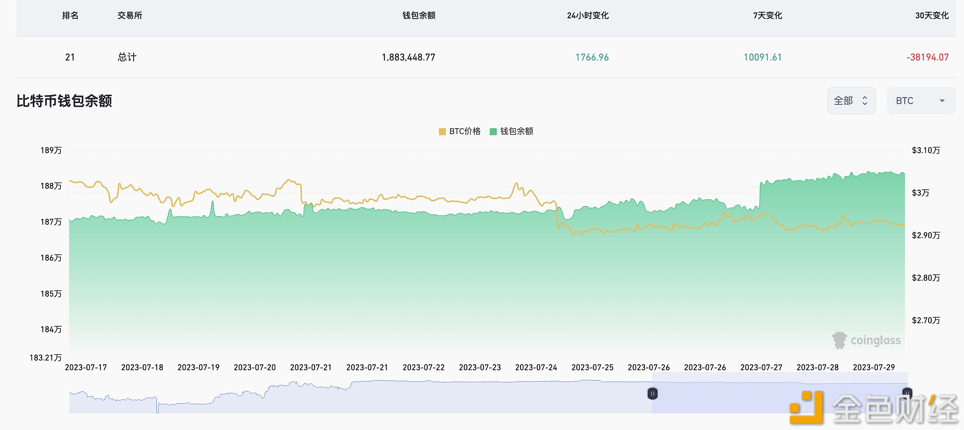Sort by 24小时变化 column header
964x430 pixels.
[587, 15]
